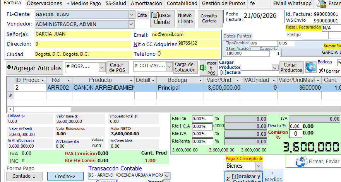Open the ID Producto column filter arrow
The image size is (341, 182).
pos(43,80)
